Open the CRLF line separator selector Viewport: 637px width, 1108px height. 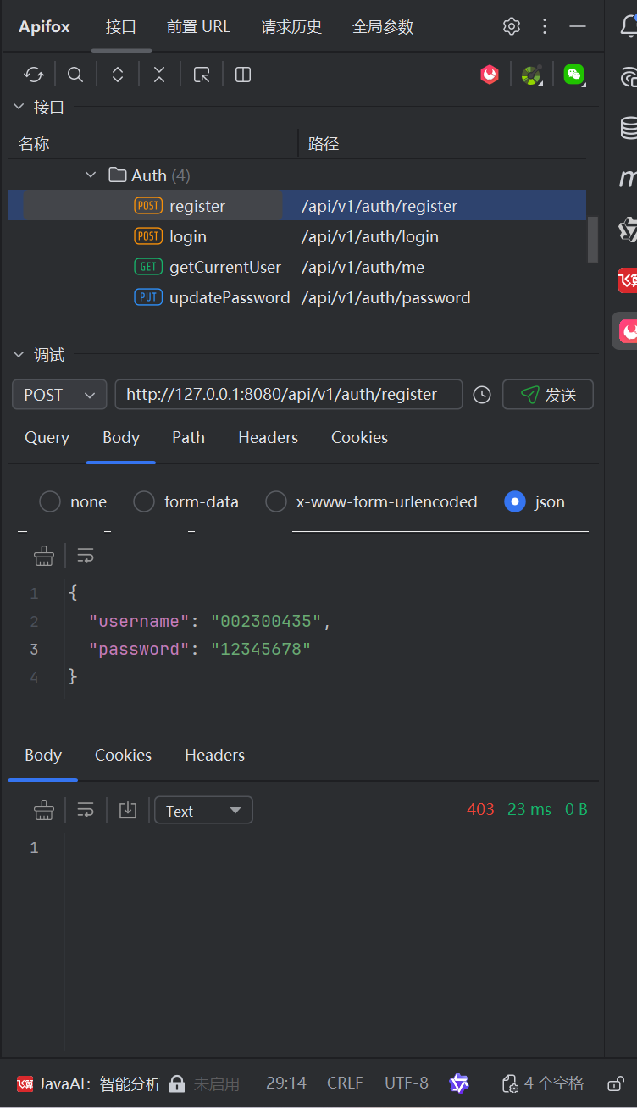[x=345, y=1083]
